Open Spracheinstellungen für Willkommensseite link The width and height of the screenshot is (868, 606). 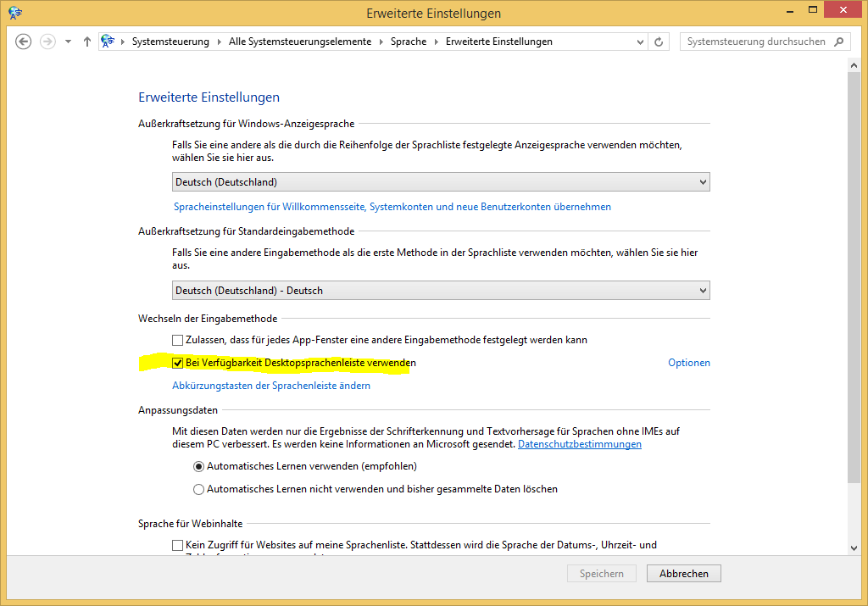392,207
